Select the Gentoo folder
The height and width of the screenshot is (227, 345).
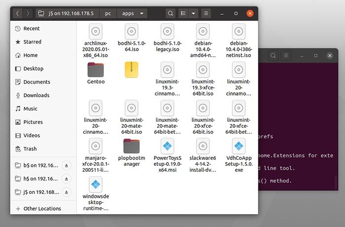pyautogui.click(x=96, y=73)
